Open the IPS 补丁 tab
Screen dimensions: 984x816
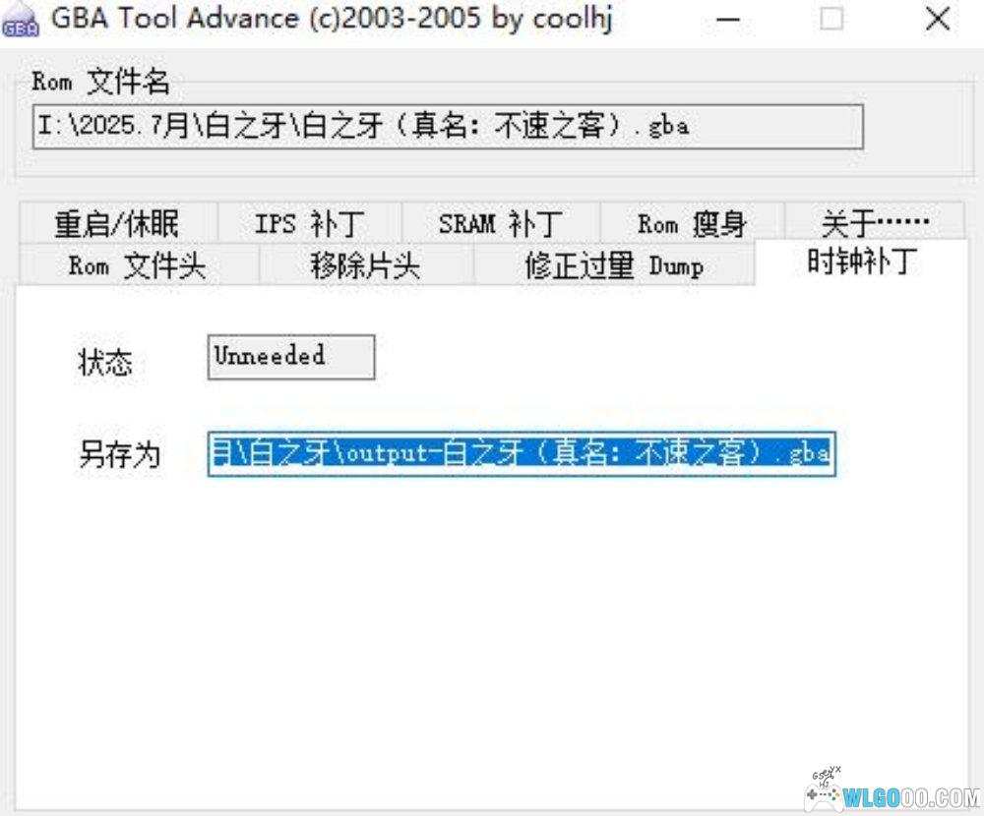click(x=308, y=224)
